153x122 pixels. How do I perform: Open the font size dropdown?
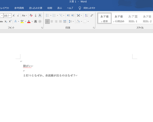point(10,16)
